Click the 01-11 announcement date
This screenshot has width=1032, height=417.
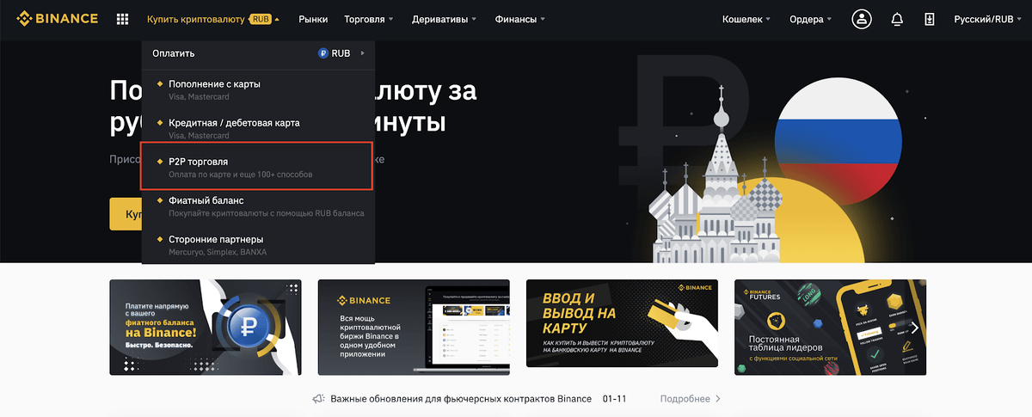tap(617, 399)
